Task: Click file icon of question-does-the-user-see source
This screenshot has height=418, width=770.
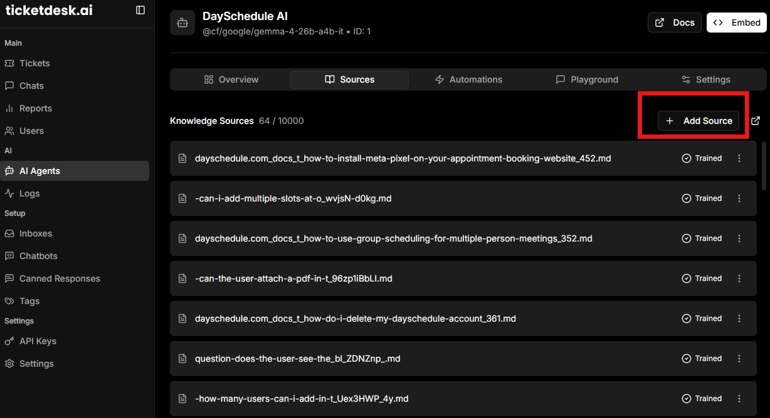Action: pyautogui.click(x=182, y=359)
